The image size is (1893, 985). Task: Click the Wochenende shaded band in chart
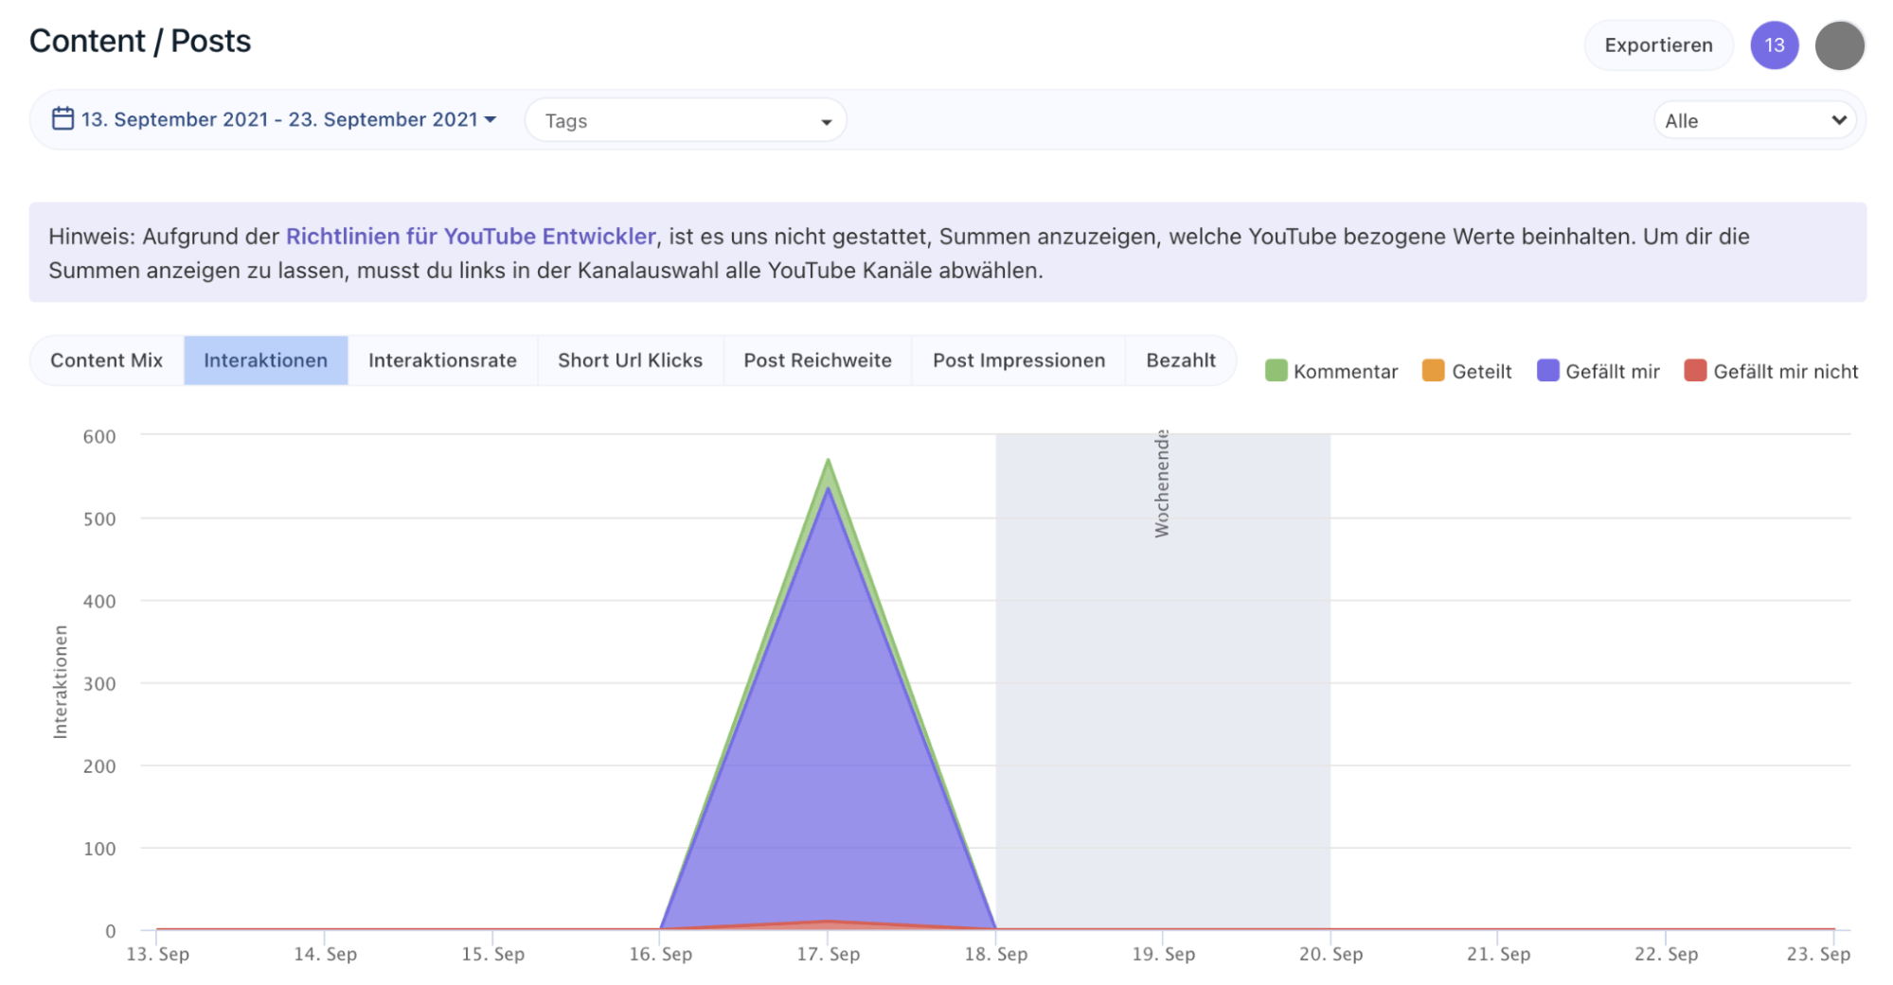click(1163, 681)
